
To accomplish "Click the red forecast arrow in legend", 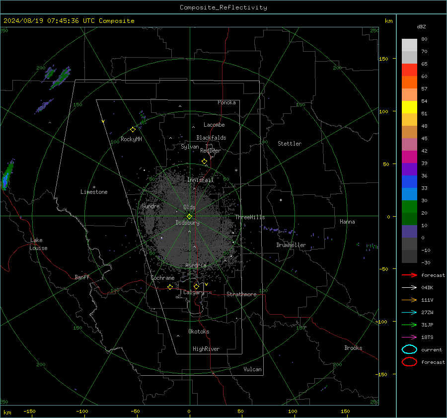I will tap(409, 275).
